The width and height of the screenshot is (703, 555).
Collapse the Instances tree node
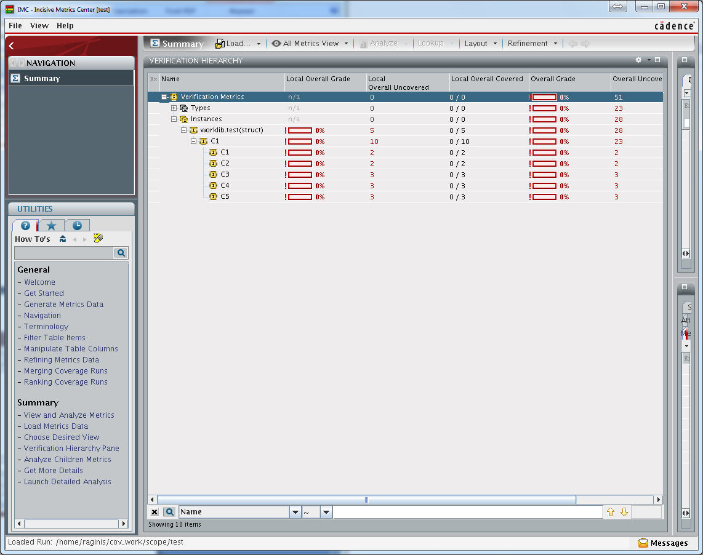pyautogui.click(x=174, y=119)
